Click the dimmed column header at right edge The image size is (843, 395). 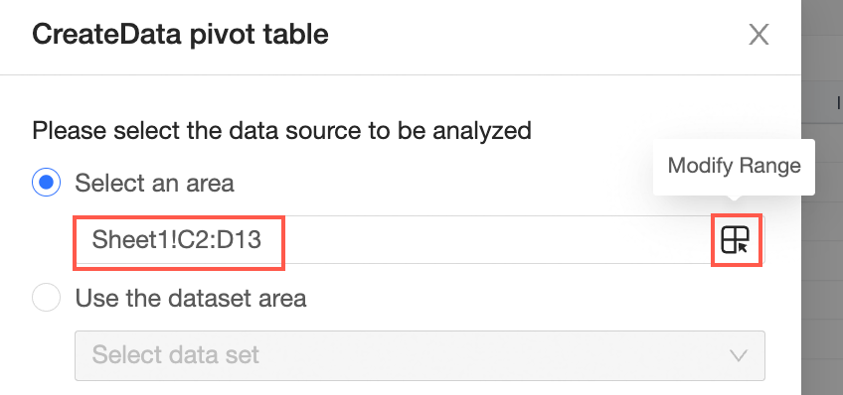[x=822, y=101]
